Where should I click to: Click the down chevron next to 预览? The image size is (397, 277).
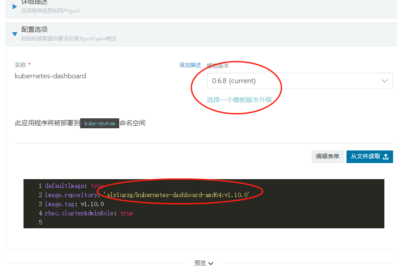tap(210, 263)
